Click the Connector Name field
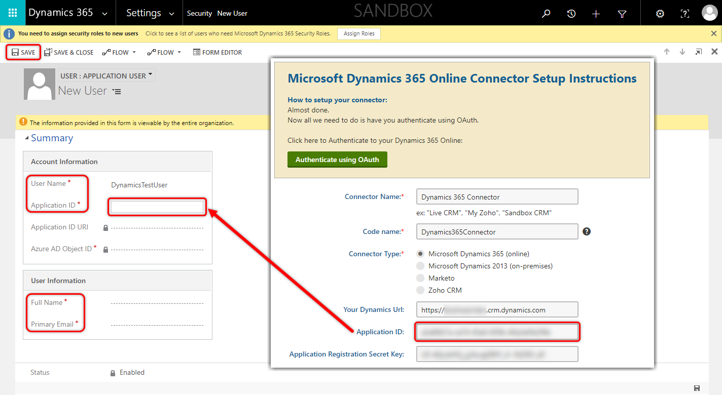Image resolution: width=722 pixels, height=395 pixels. 497,197
